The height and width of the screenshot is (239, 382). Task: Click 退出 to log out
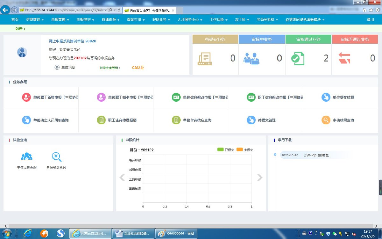coord(370,20)
